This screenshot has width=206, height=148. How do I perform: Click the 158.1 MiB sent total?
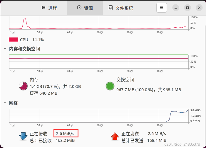click(x=157, y=140)
